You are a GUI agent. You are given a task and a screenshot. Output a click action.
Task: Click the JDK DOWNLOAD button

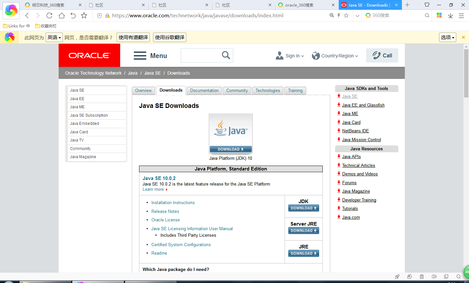click(x=304, y=208)
